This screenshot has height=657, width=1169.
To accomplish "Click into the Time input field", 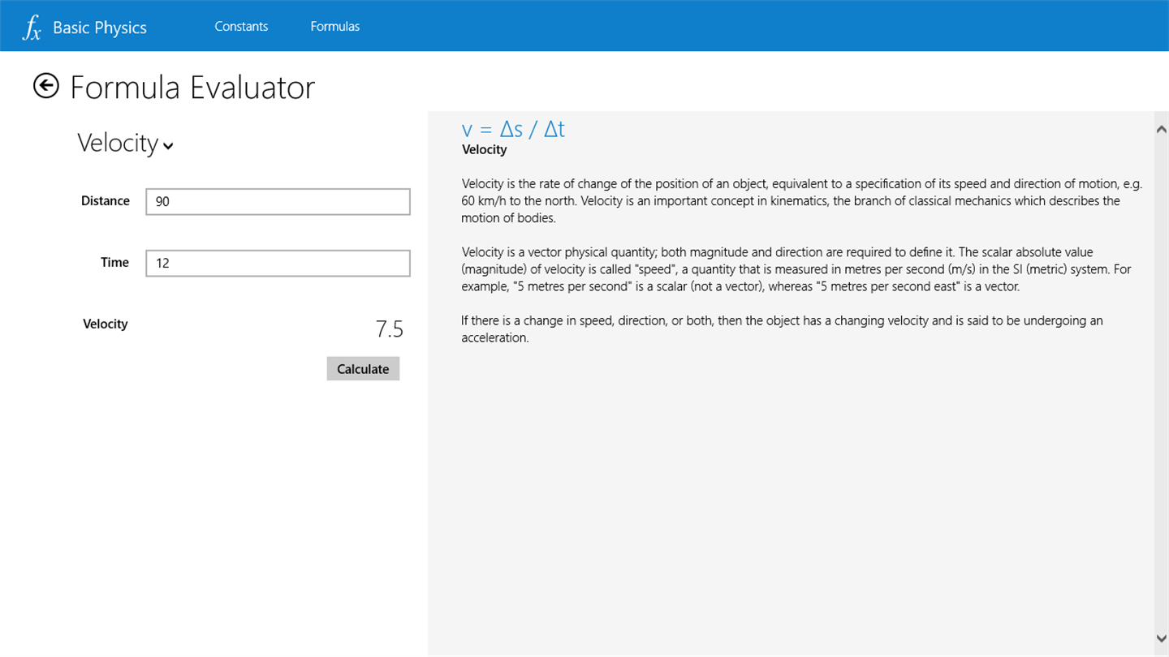I will point(278,264).
